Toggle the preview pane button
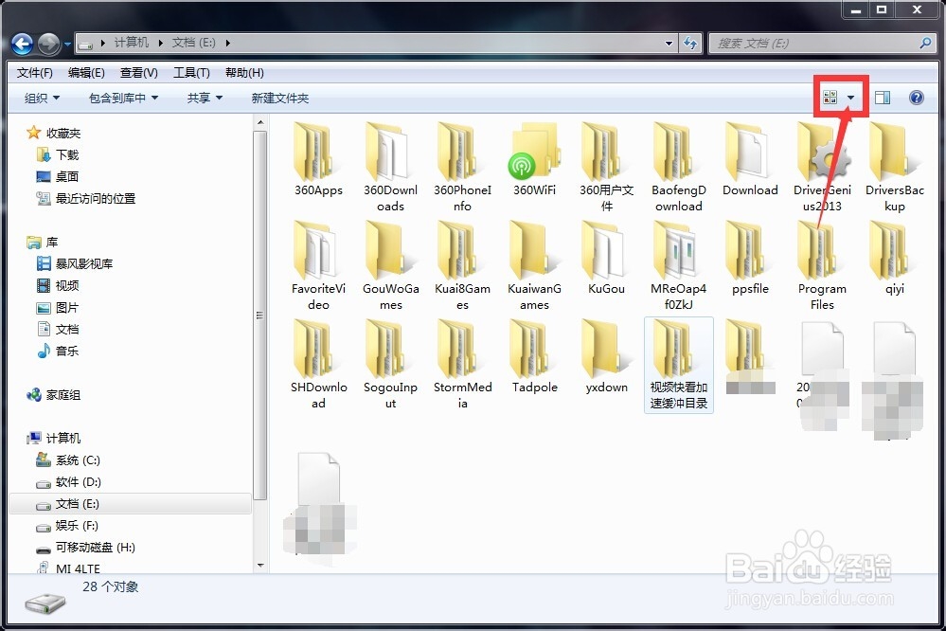Viewport: 946px width, 631px height. click(x=883, y=98)
